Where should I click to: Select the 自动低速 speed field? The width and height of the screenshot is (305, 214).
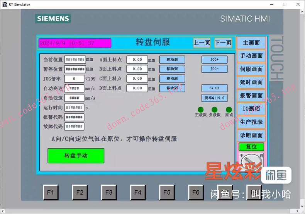74,98
